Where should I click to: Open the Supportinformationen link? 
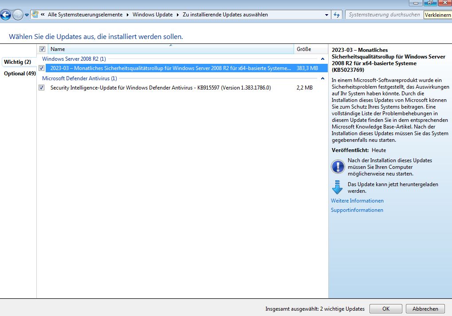(x=357, y=210)
